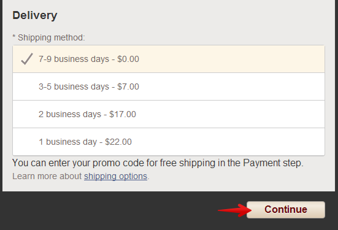
Task: Click the Delivery heading
Action: (35, 15)
